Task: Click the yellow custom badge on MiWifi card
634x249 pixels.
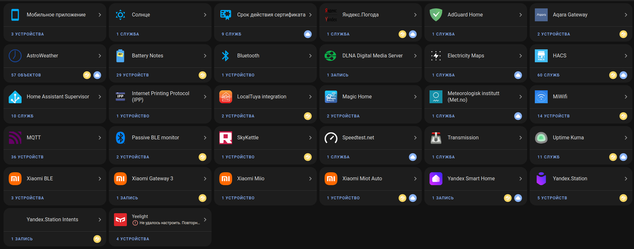Action: [x=623, y=116]
